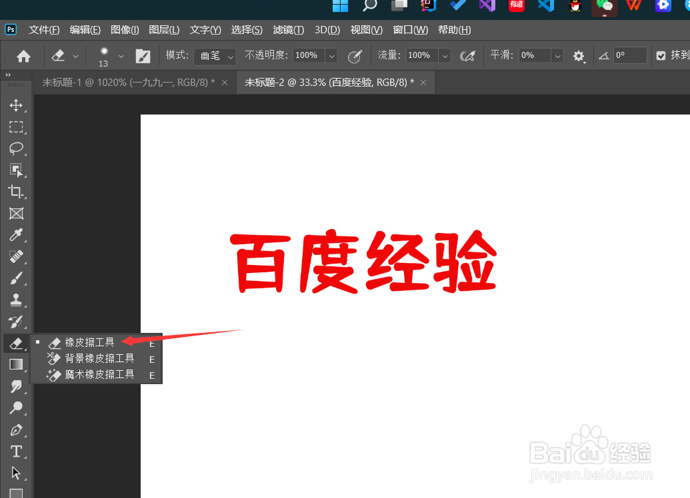Click the foreground color swatch
Viewport: 690px width, 498px height.
pyautogui.click(x=17, y=495)
